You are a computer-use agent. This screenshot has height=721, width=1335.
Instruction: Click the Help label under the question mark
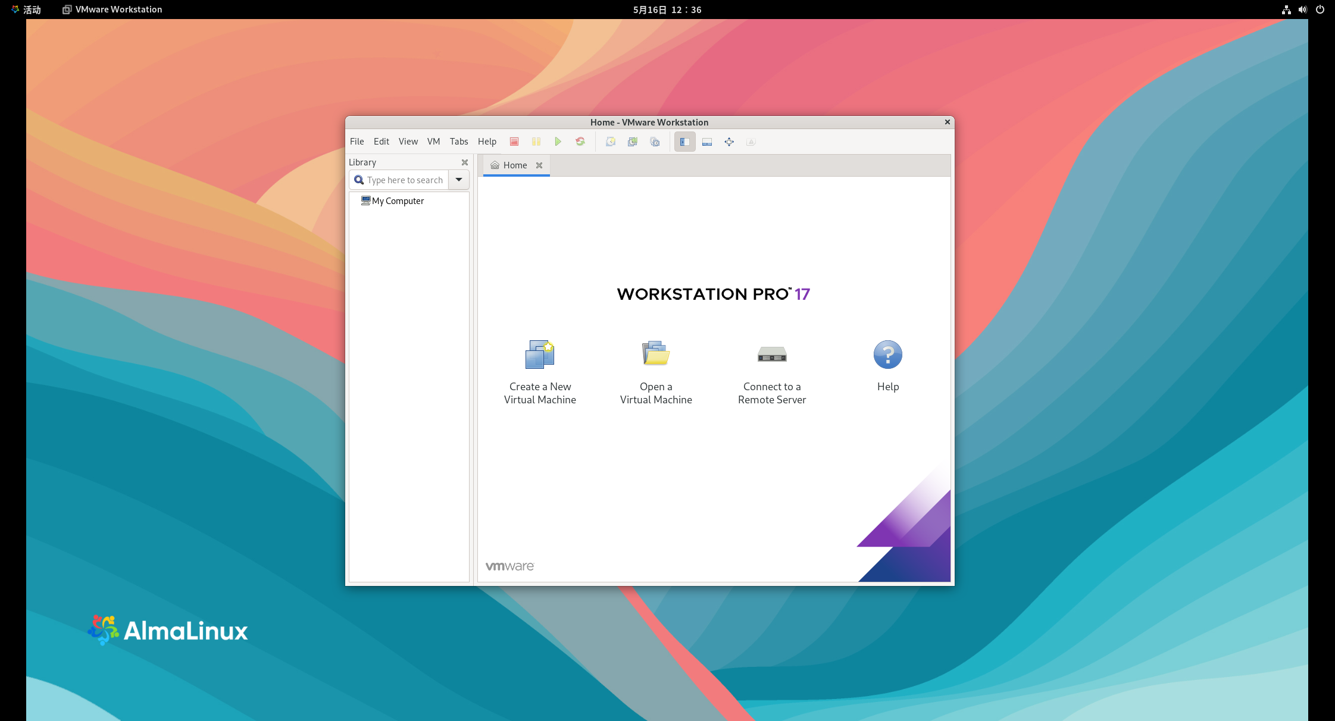[888, 387]
